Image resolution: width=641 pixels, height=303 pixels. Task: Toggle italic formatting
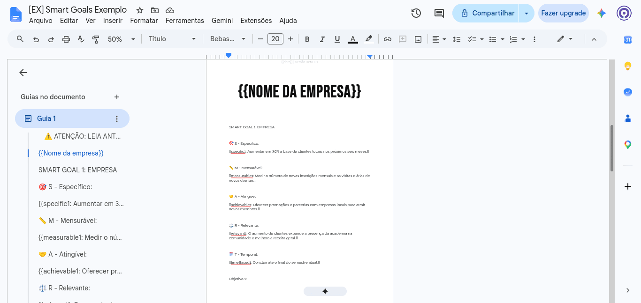322,39
